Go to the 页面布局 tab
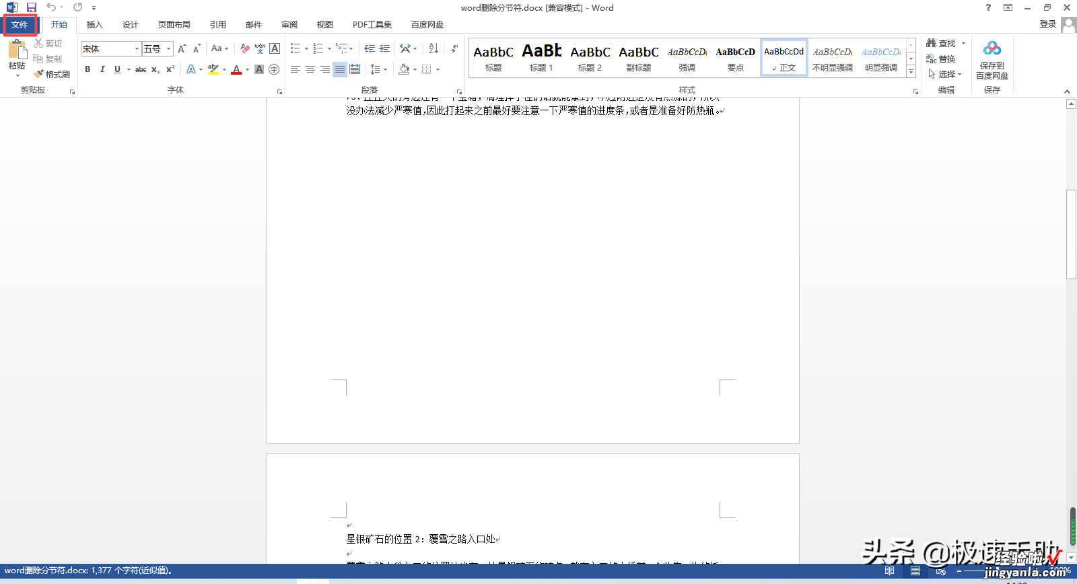Viewport: 1077px width, 584px height. (x=174, y=25)
